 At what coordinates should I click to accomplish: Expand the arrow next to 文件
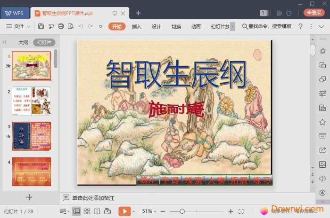pos(29,26)
